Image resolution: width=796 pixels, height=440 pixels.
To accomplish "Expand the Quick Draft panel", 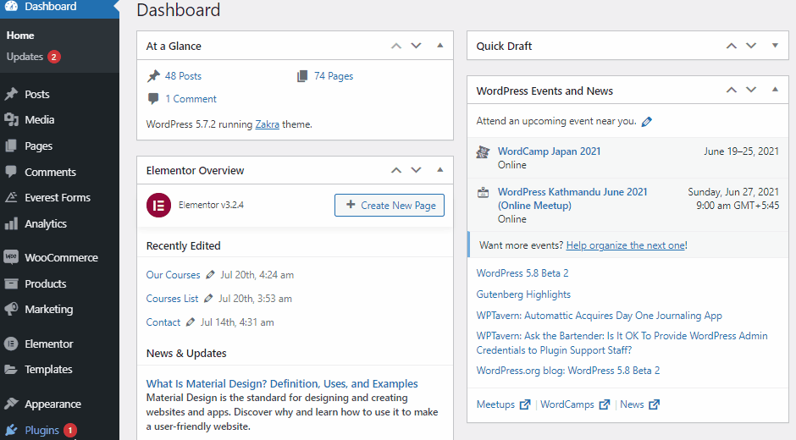I will coord(775,46).
